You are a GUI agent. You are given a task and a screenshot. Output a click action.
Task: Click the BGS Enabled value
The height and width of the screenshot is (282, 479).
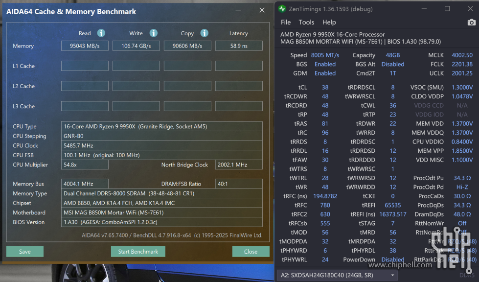point(325,64)
